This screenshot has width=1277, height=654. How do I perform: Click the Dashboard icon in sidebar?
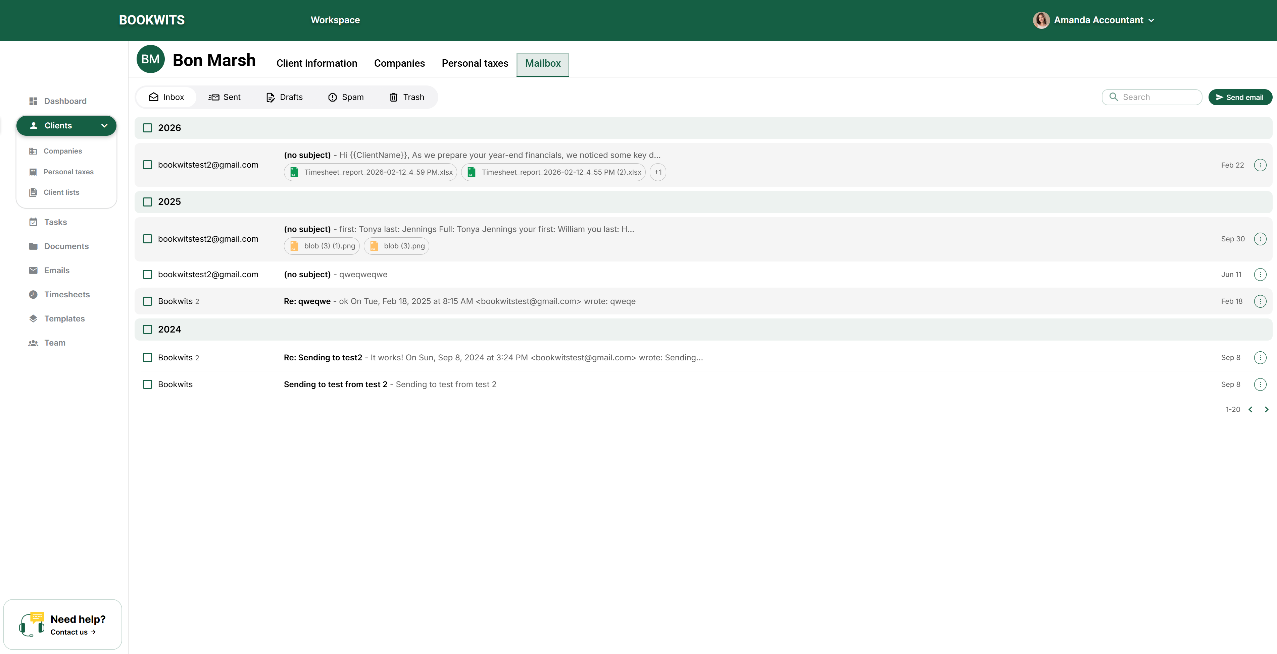[33, 101]
